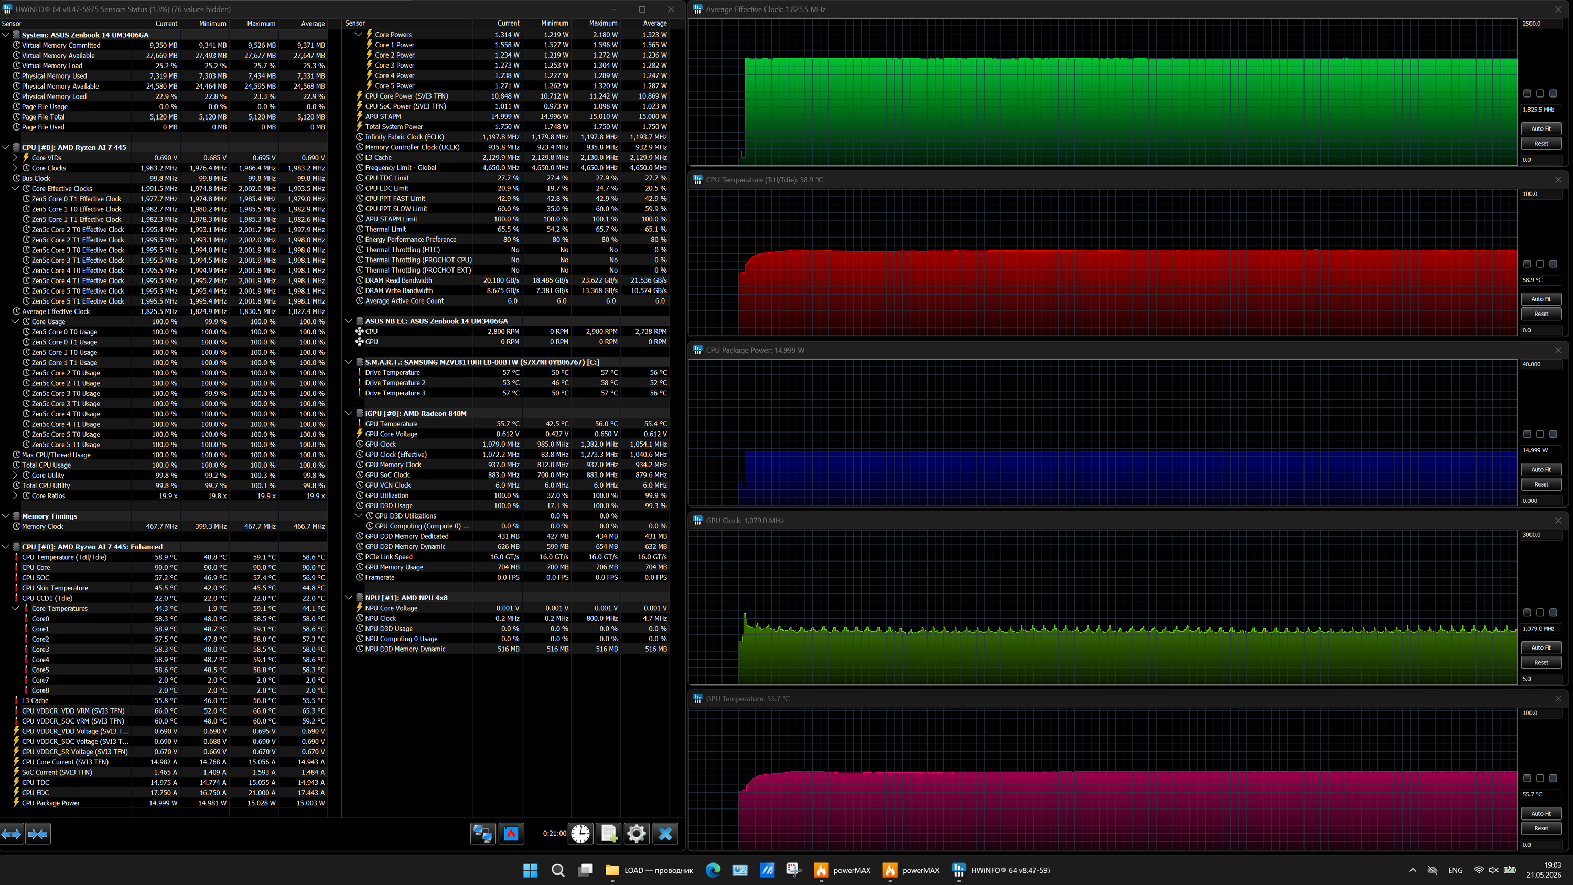Click the Current column header in the left pane
Image resolution: width=1573 pixels, height=885 pixels.
[155, 24]
